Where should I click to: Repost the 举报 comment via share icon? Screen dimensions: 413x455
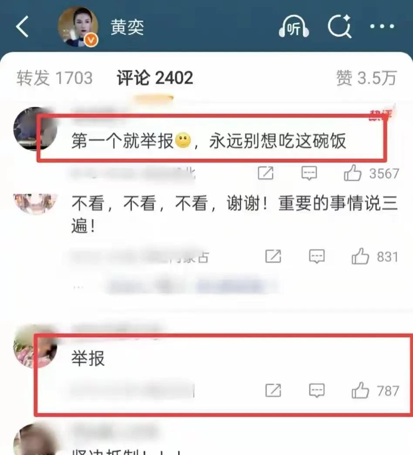(x=273, y=390)
